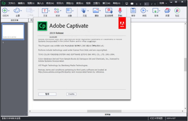Click the 交互 interactions icon
Screen dimensions: 188x121
point(84,11)
